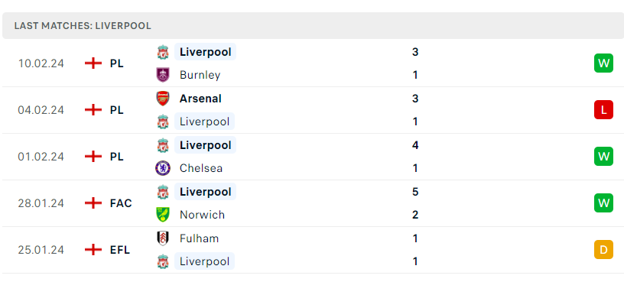Image resolution: width=624 pixels, height=282 pixels.
Task: Open the Arsenal team link
Action: tap(200, 99)
